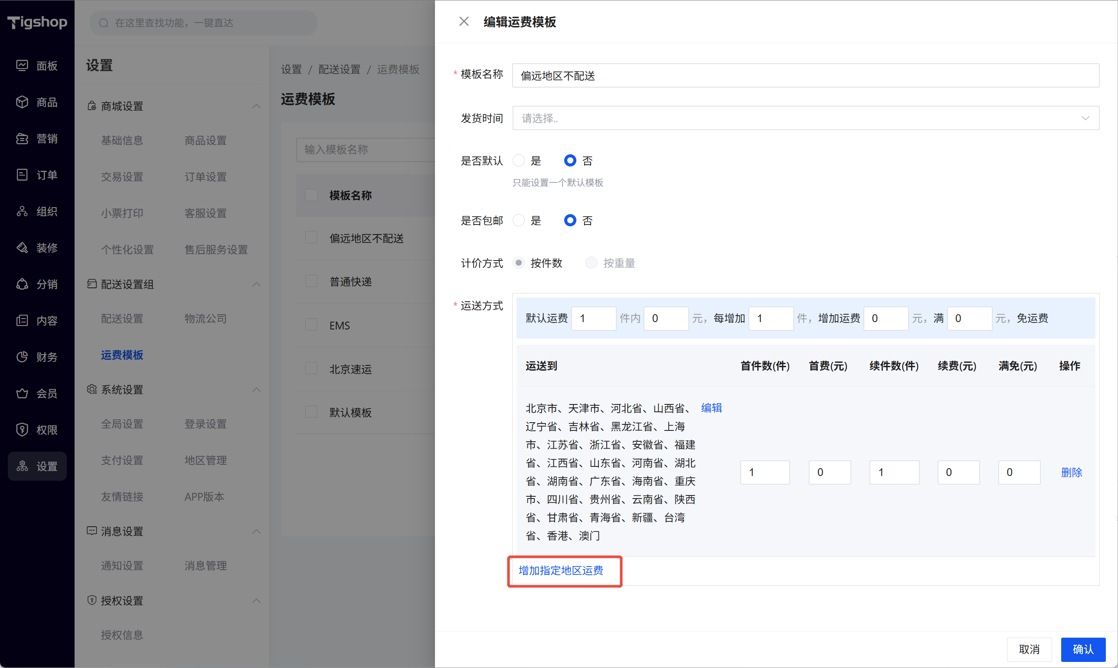
Task: Open the 订单 orders sidebar icon
Action: coord(22,175)
